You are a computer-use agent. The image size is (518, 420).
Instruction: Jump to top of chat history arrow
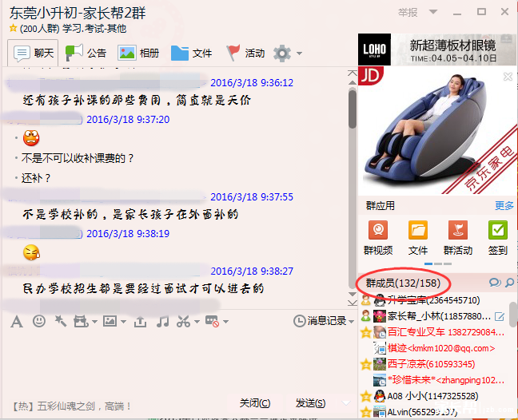pyautogui.click(x=353, y=73)
